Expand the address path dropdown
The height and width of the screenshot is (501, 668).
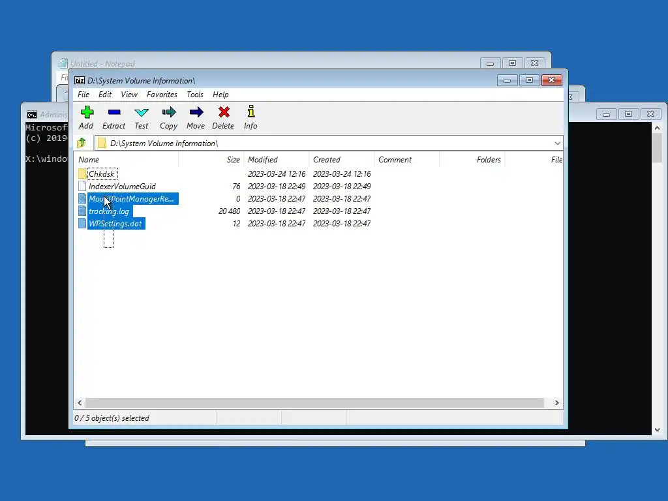(x=557, y=143)
